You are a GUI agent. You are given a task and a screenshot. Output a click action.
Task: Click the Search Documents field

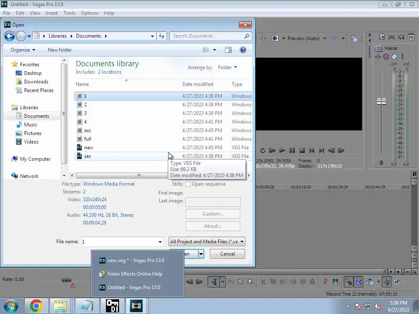pos(211,36)
